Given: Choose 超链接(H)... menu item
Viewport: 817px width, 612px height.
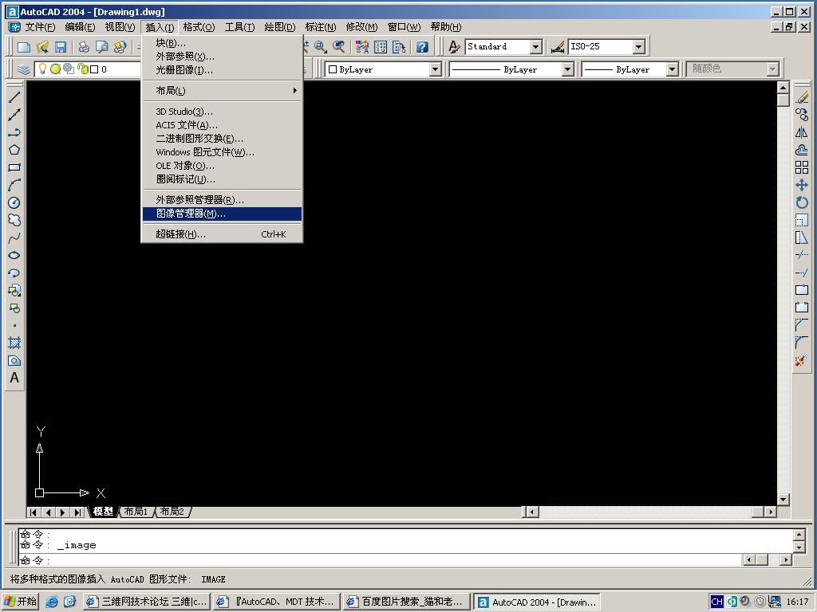Looking at the screenshot, I should pos(222,234).
